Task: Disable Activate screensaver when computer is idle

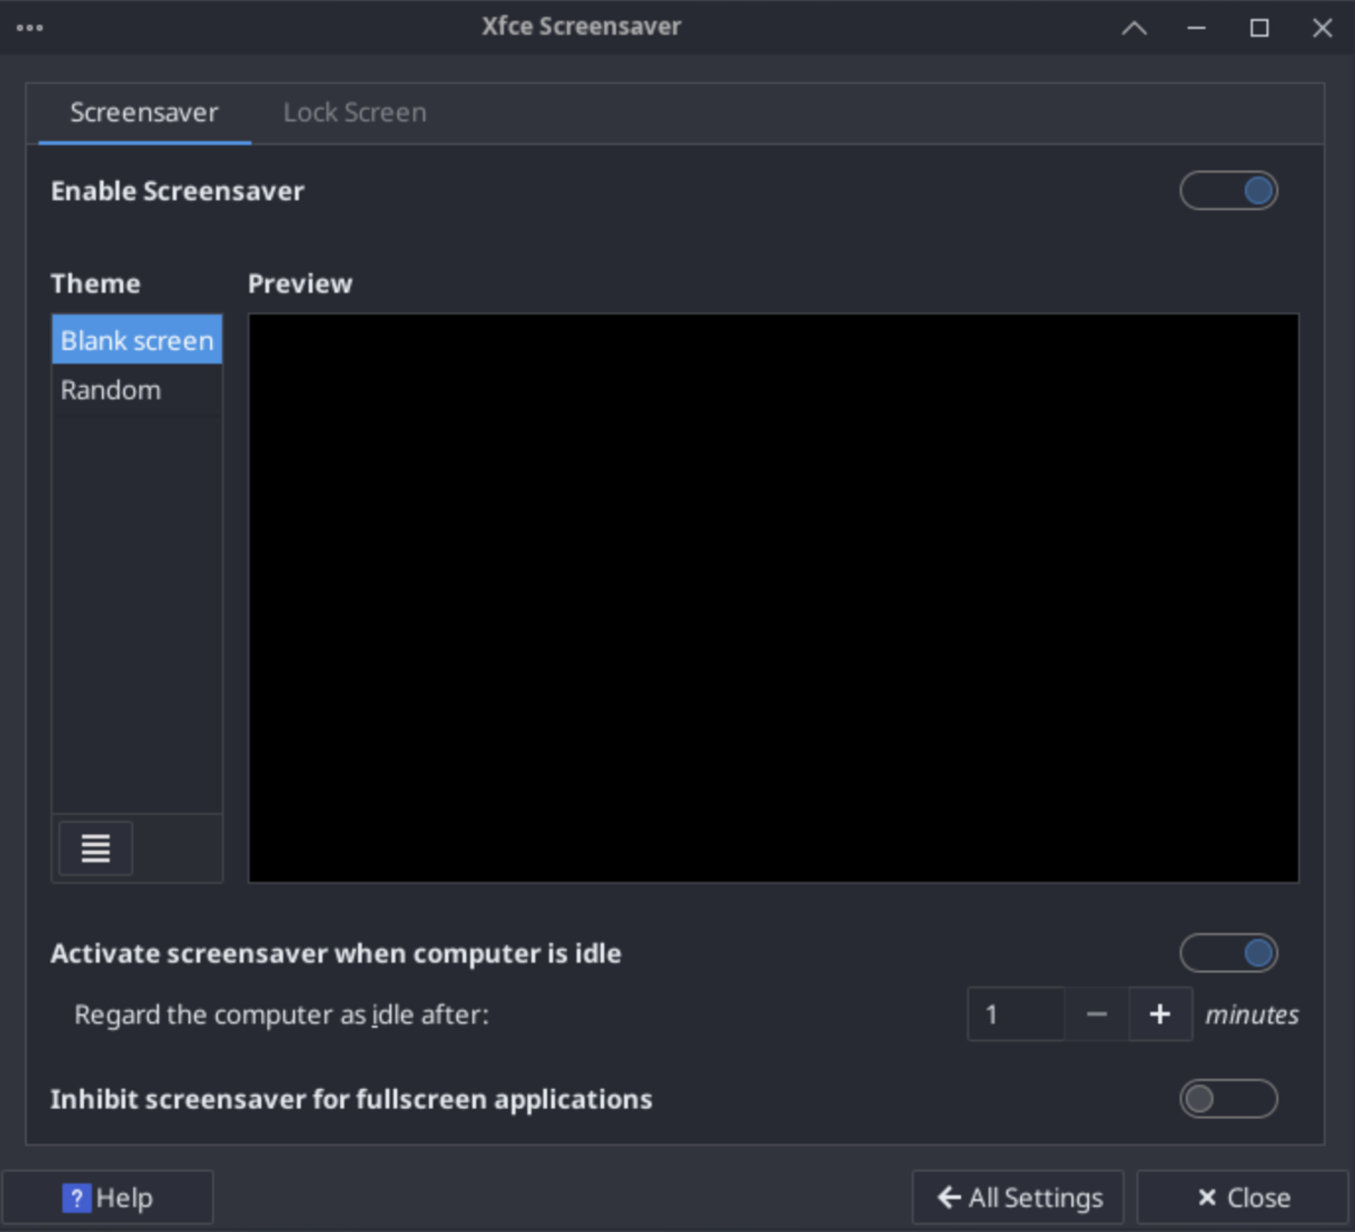Action: 1228,953
